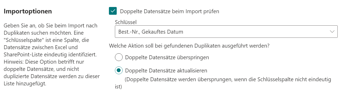Select radio circle 'Doppelte Datensätze überspringen'

tap(119, 57)
